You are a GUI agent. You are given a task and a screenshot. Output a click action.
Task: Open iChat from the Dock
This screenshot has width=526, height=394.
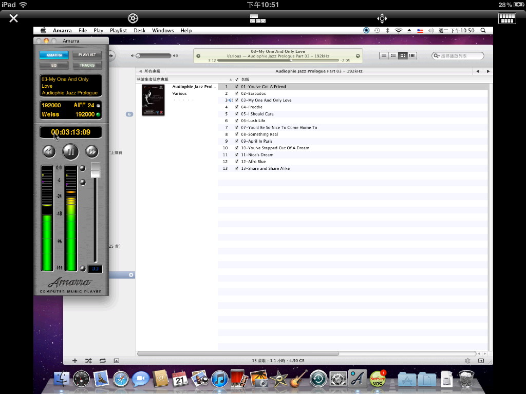(x=141, y=379)
